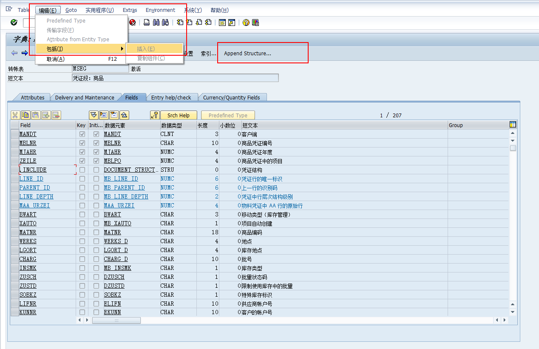Open the 实用程序(U) menu
The height and width of the screenshot is (349, 539).
coord(99,10)
